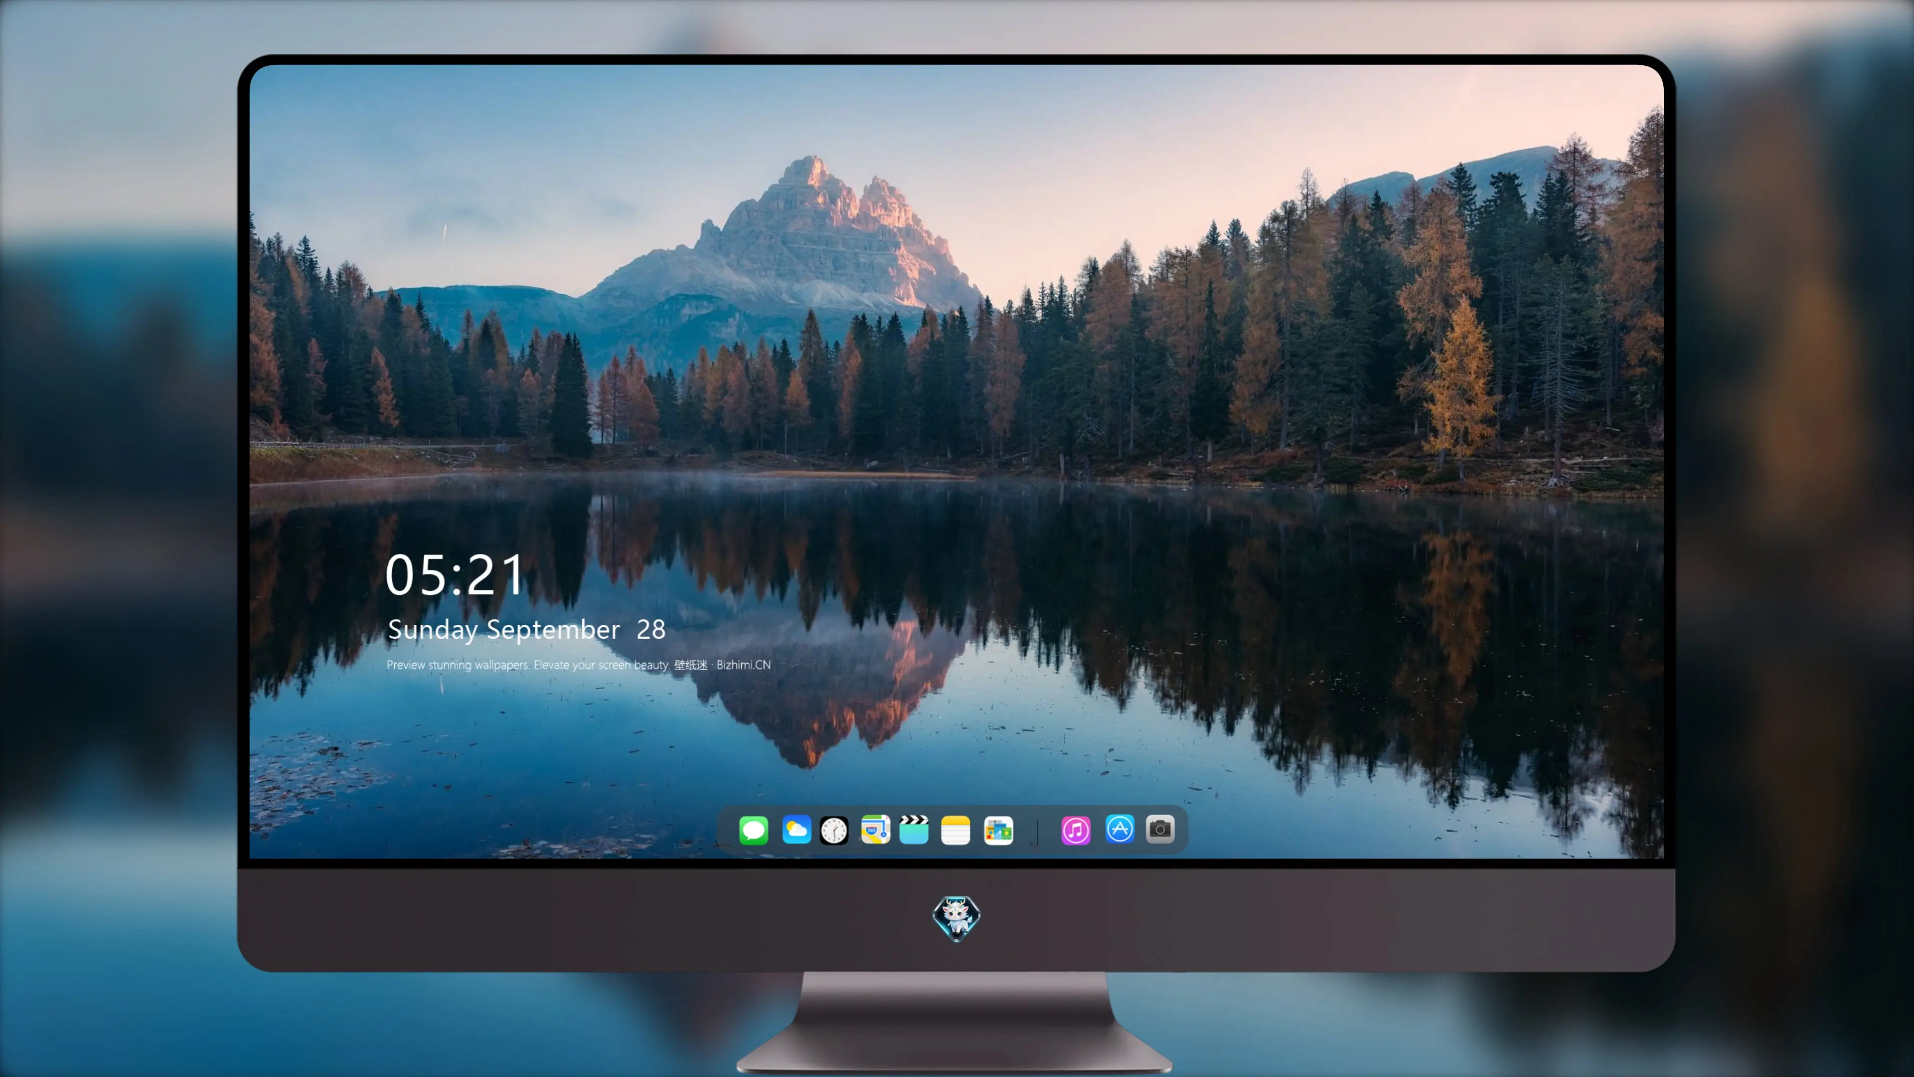
Task: Open the gray Camera app in the dock
Action: [x=1160, y=829]
